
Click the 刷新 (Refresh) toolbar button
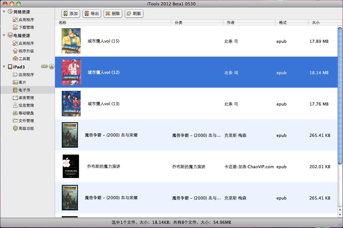(134, 13)
